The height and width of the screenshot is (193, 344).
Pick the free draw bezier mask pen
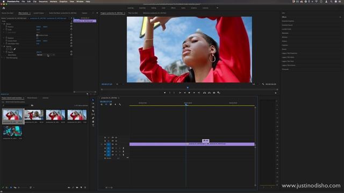(15, 49)
